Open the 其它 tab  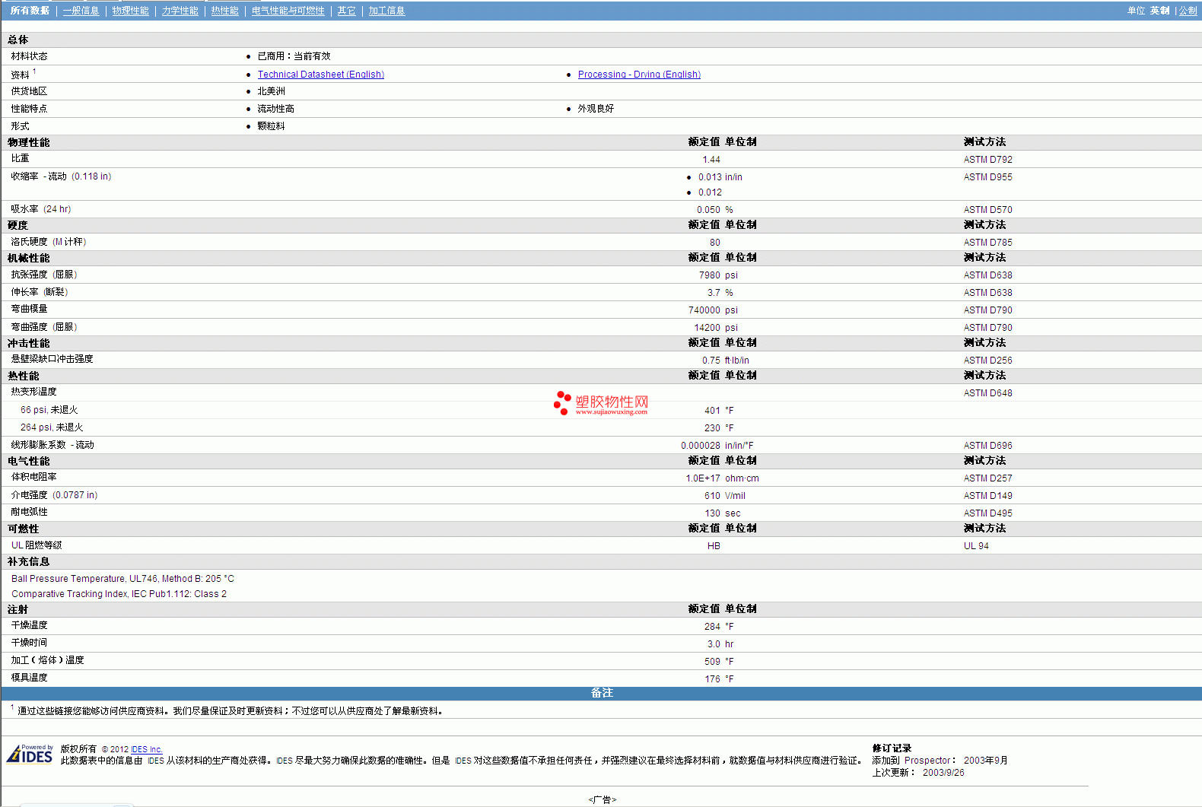pyautogui.click(x=346, y=11)
